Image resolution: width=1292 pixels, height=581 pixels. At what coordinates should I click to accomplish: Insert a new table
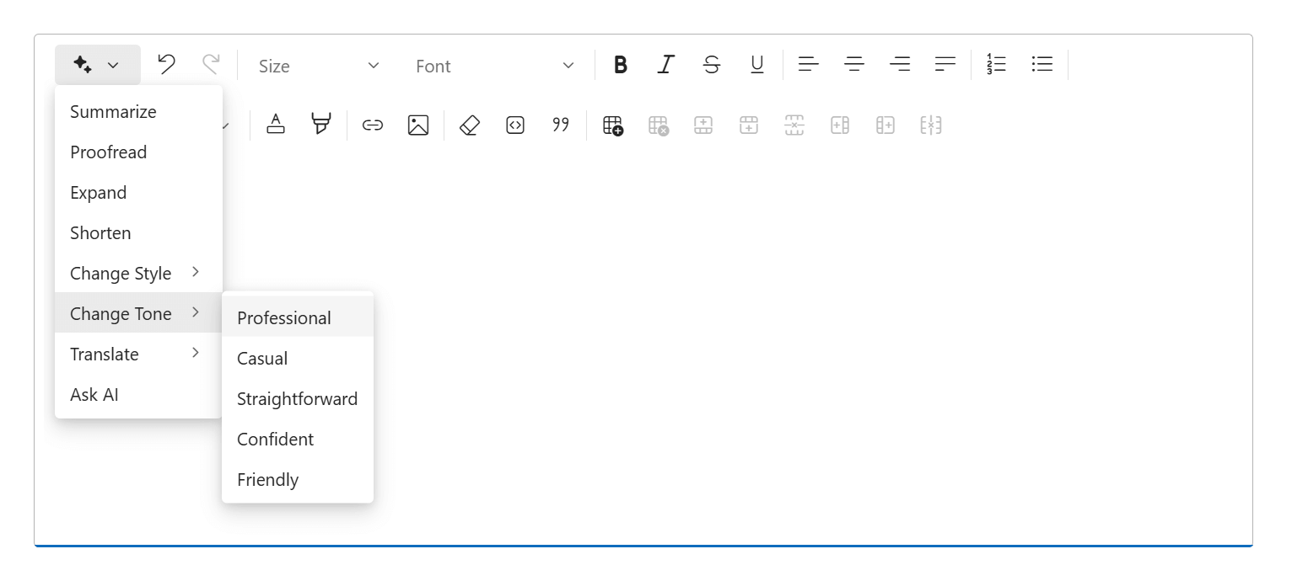pyautogui.click(x=613, y=125)
